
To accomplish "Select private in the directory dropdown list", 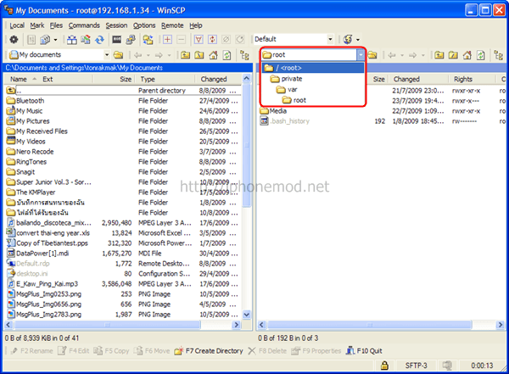I will pyautogui.click(x=313, y=79).
